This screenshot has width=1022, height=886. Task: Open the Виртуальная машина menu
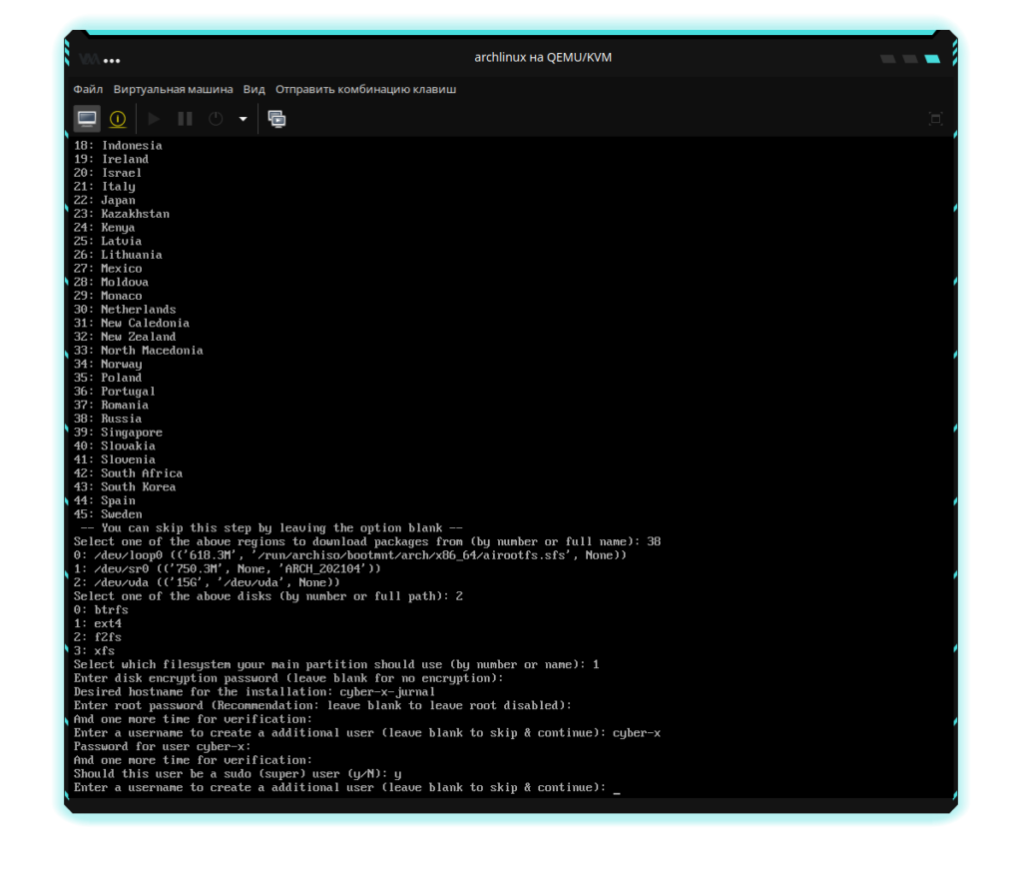pos(173,89)
